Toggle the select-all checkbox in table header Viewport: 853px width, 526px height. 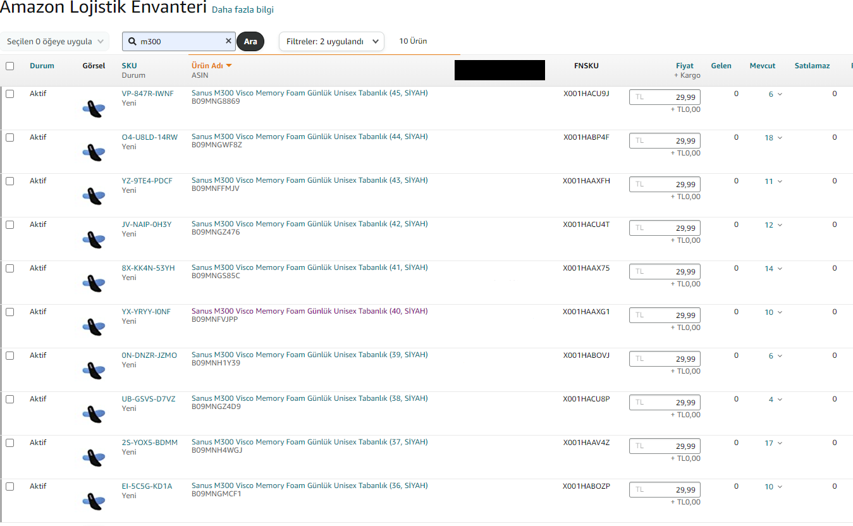[9, 66]
